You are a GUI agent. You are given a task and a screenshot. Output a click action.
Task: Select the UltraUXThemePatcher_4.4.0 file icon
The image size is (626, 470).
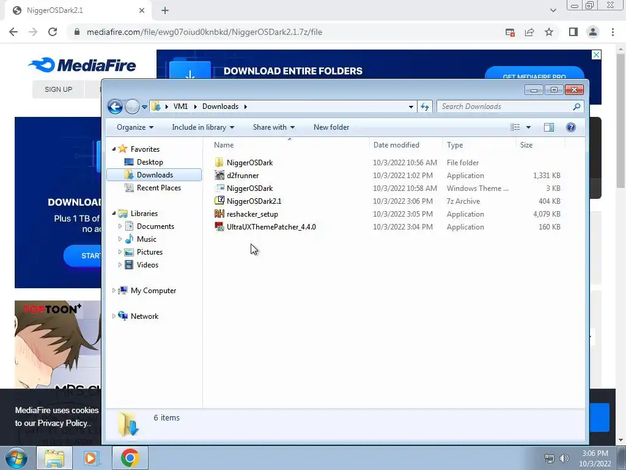(219, 226)
